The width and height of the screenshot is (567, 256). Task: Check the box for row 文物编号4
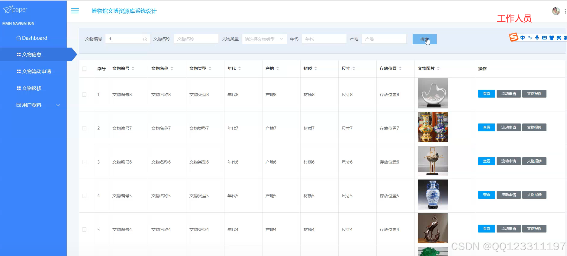click(x=84, y=229)
